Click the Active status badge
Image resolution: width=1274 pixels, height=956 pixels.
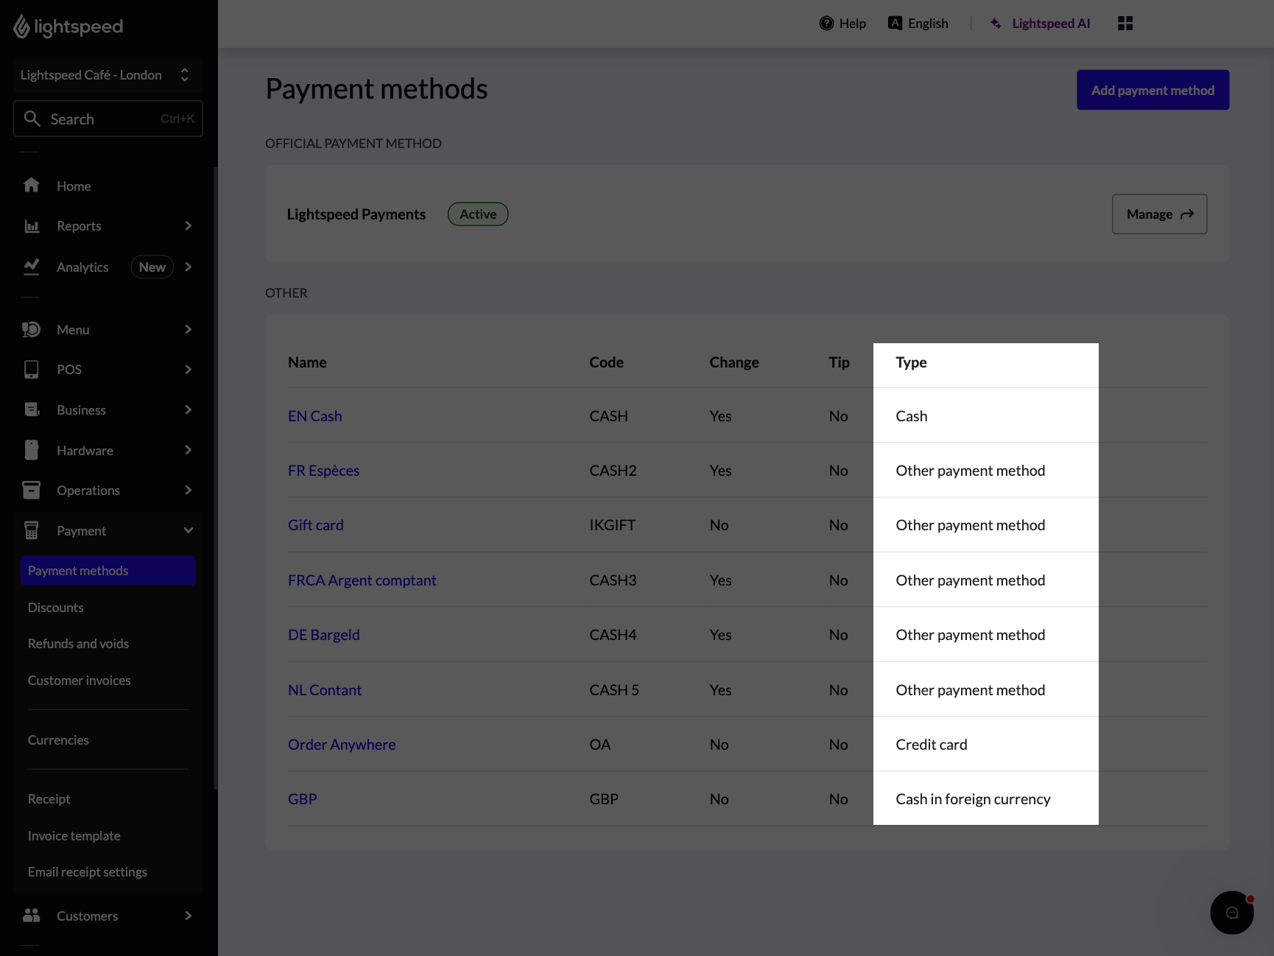point(478,214)
